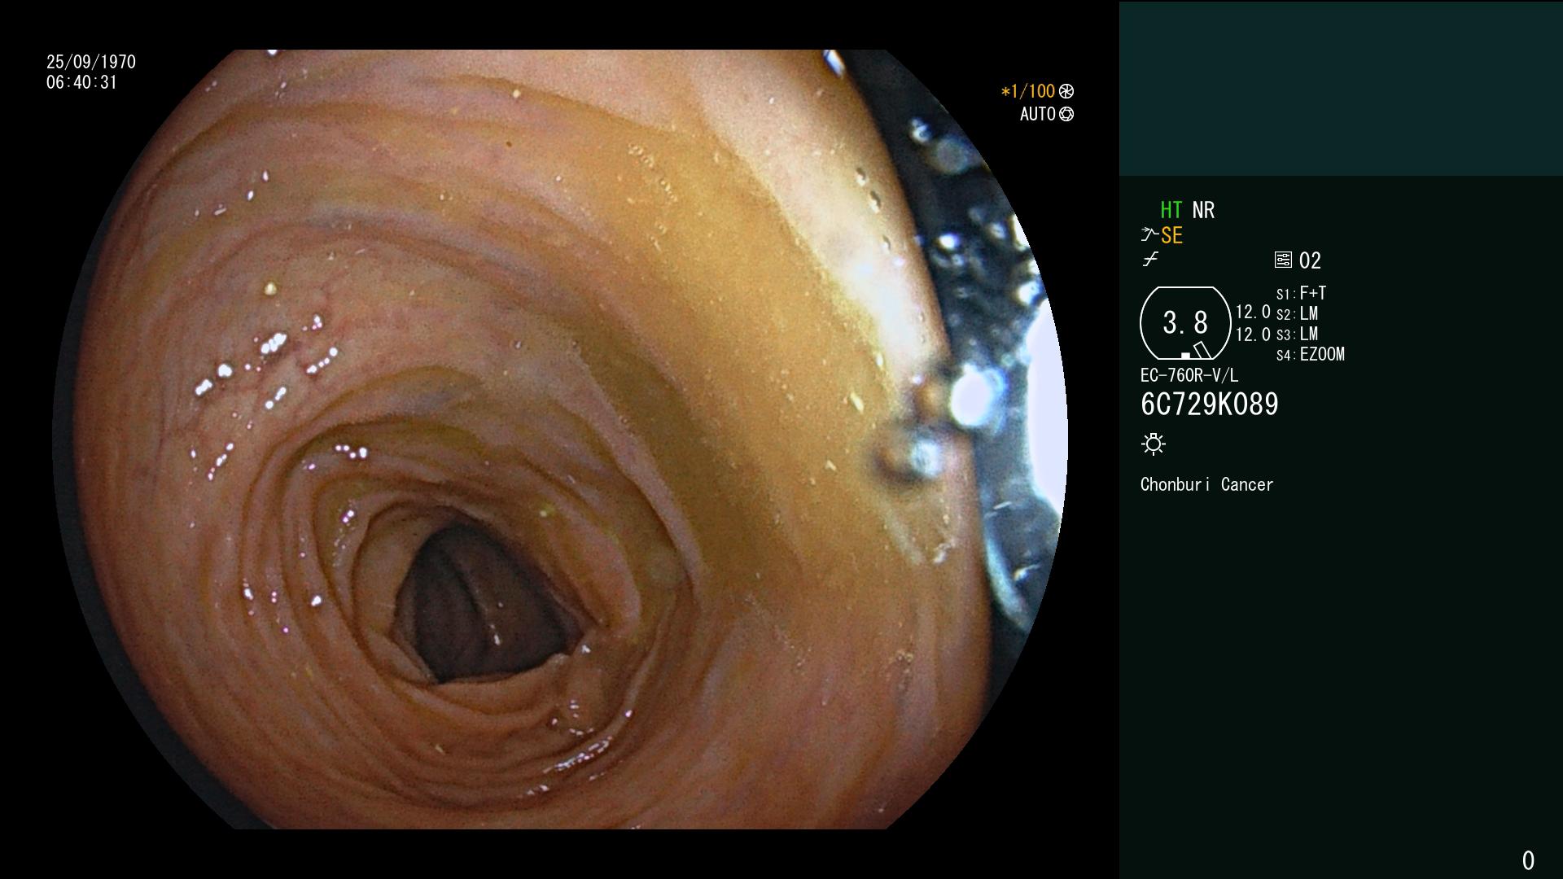Viewport: 1563px width, 879px height.
Task: Click the time 06:40:31
Action: (x=82, y=82)
